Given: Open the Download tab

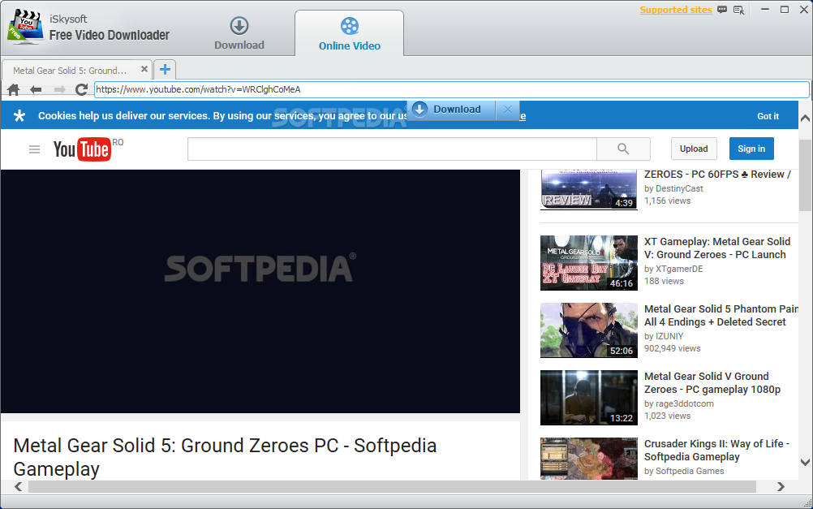Looking at the screenshot, I should click(239, 34).
